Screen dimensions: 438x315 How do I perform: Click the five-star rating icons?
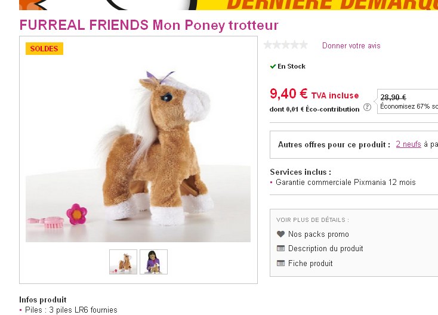coord(285,45)
